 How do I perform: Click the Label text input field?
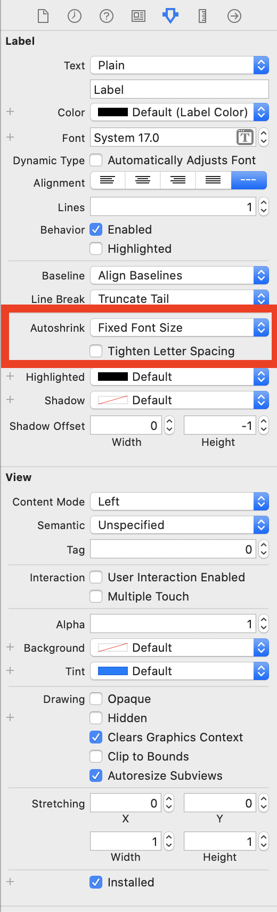pos(180,90)
